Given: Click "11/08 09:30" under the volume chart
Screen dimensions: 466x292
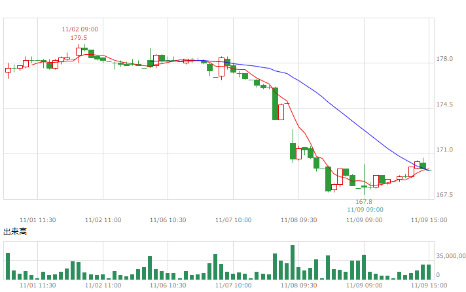Looking at the screenshot, I should coord(298,285).
